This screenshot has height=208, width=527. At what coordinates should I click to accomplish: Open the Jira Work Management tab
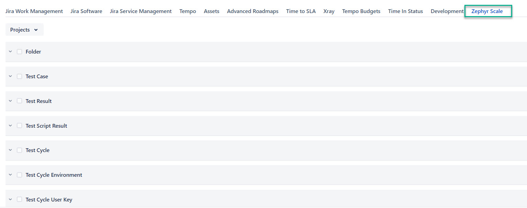(x=34, y=11)
